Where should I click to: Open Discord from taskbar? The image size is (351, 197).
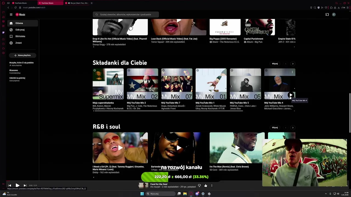197,194
